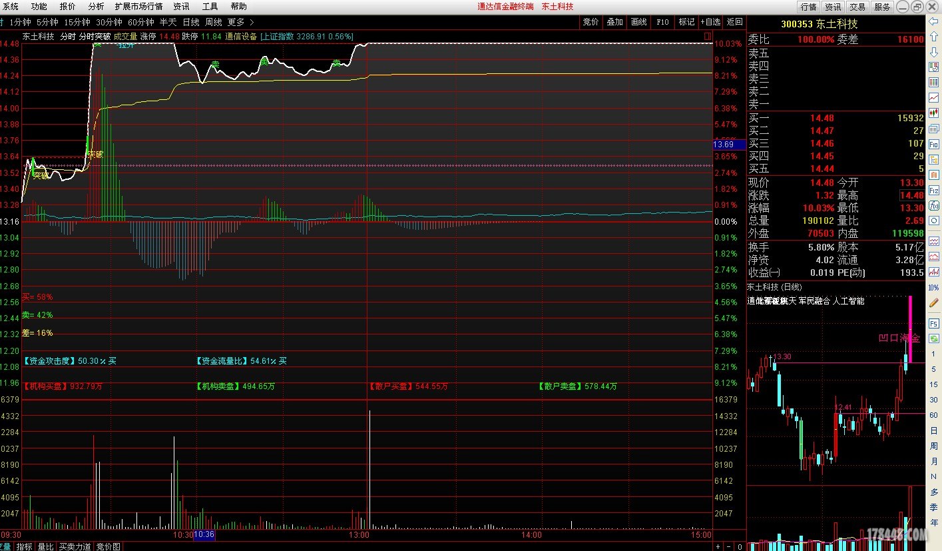The height and width of the screenshot is (551, 942).
Task: Open the 帮助 menu
Action: (x=238, y=6)
